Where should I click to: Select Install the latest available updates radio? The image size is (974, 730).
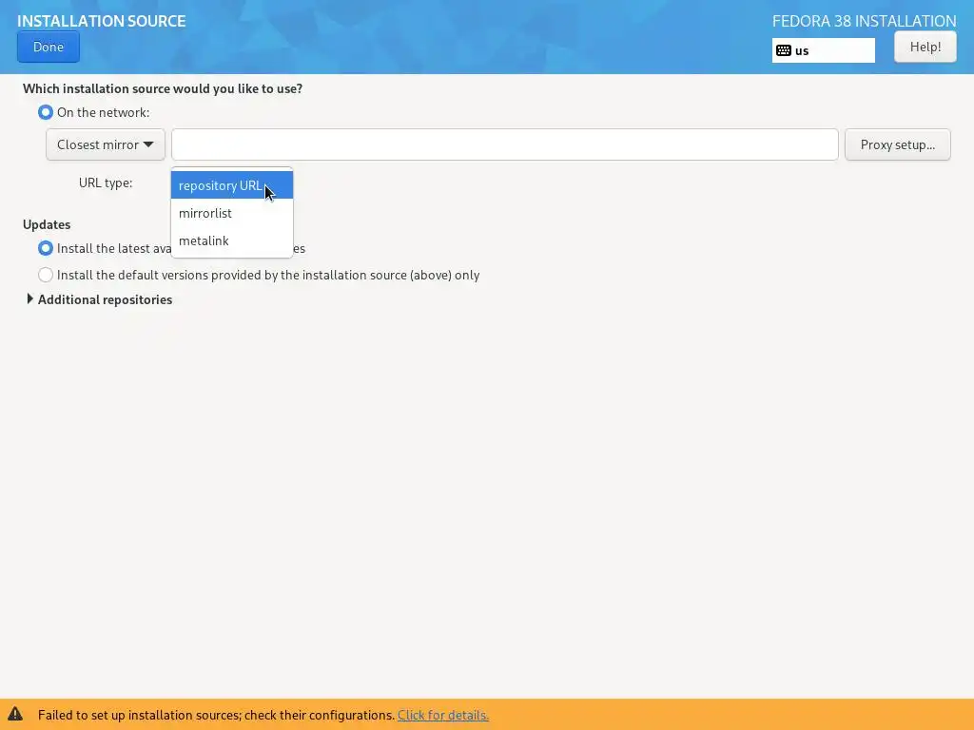click(x=46, y=248)
